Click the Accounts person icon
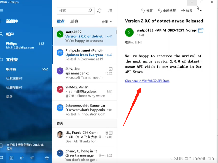The height and width of the screenshot is (163, 218). pyautogui.click(x=1, y=34)
